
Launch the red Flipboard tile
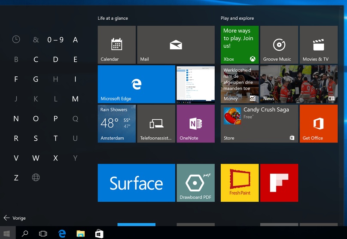279,183
